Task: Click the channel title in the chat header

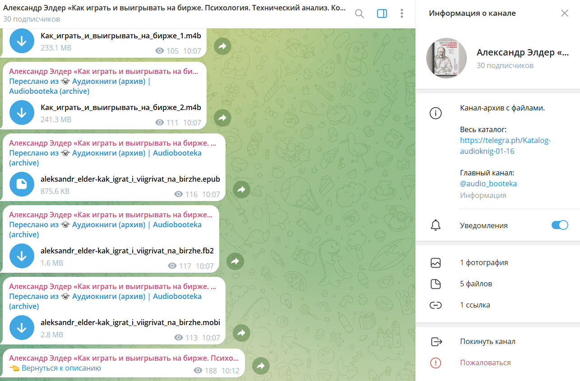Action: (175, 8)
